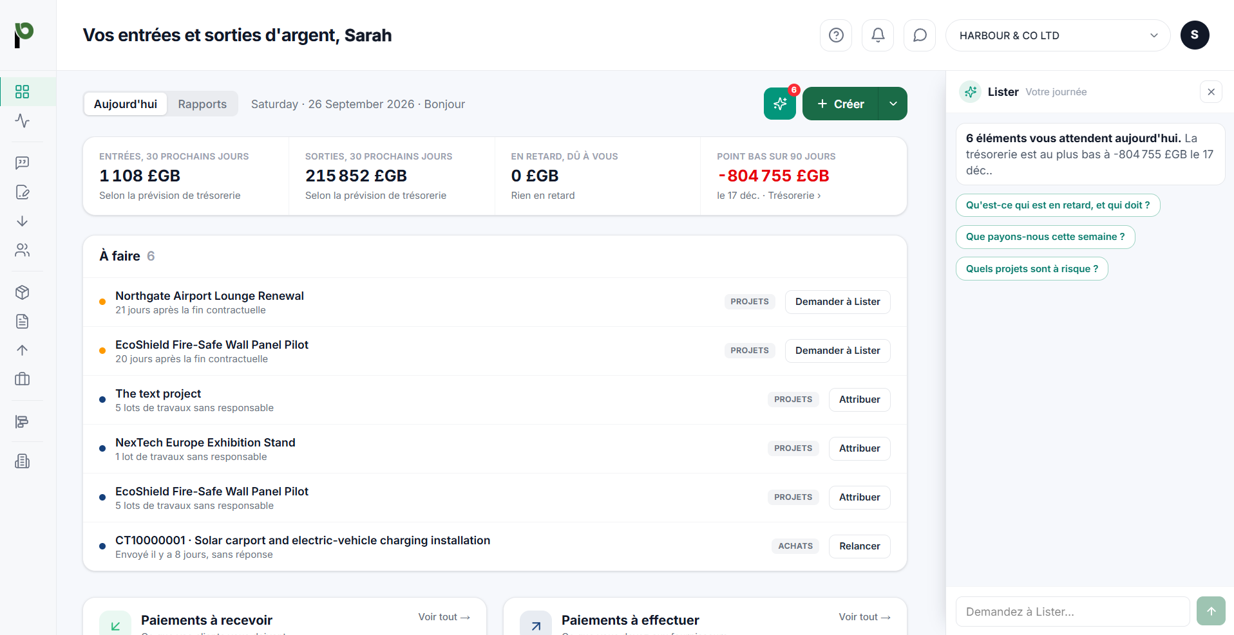Expand the Créer dropdown arrow
1234x635 pixels.
point(893,104)
